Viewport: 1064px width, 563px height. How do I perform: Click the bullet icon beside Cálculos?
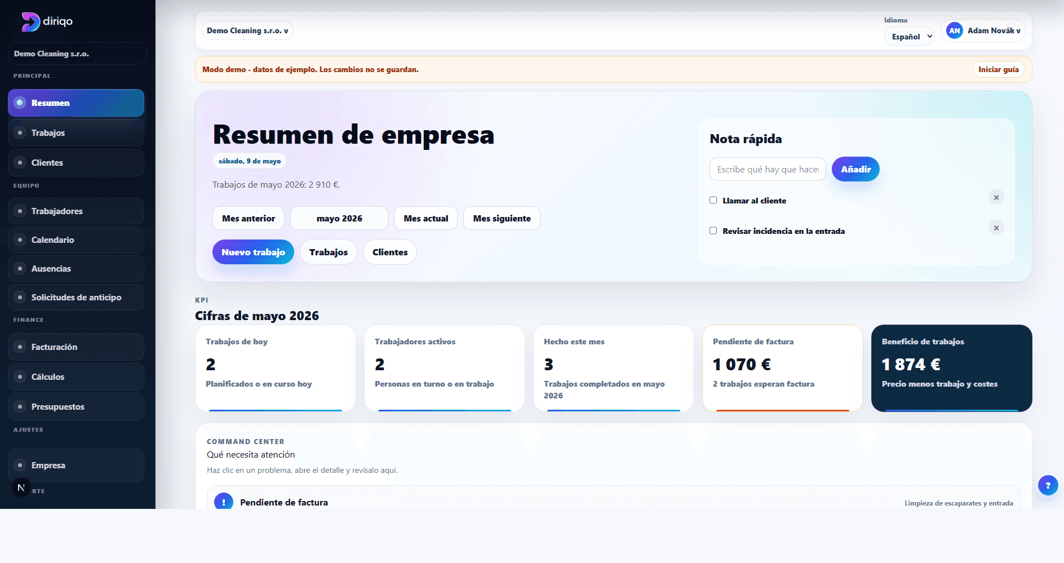click(x=20, y=376)
